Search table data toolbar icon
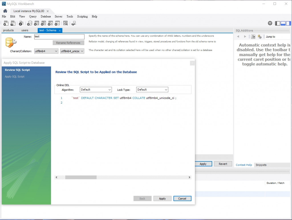The image size is (292, 220). click(x=66, y=23)
